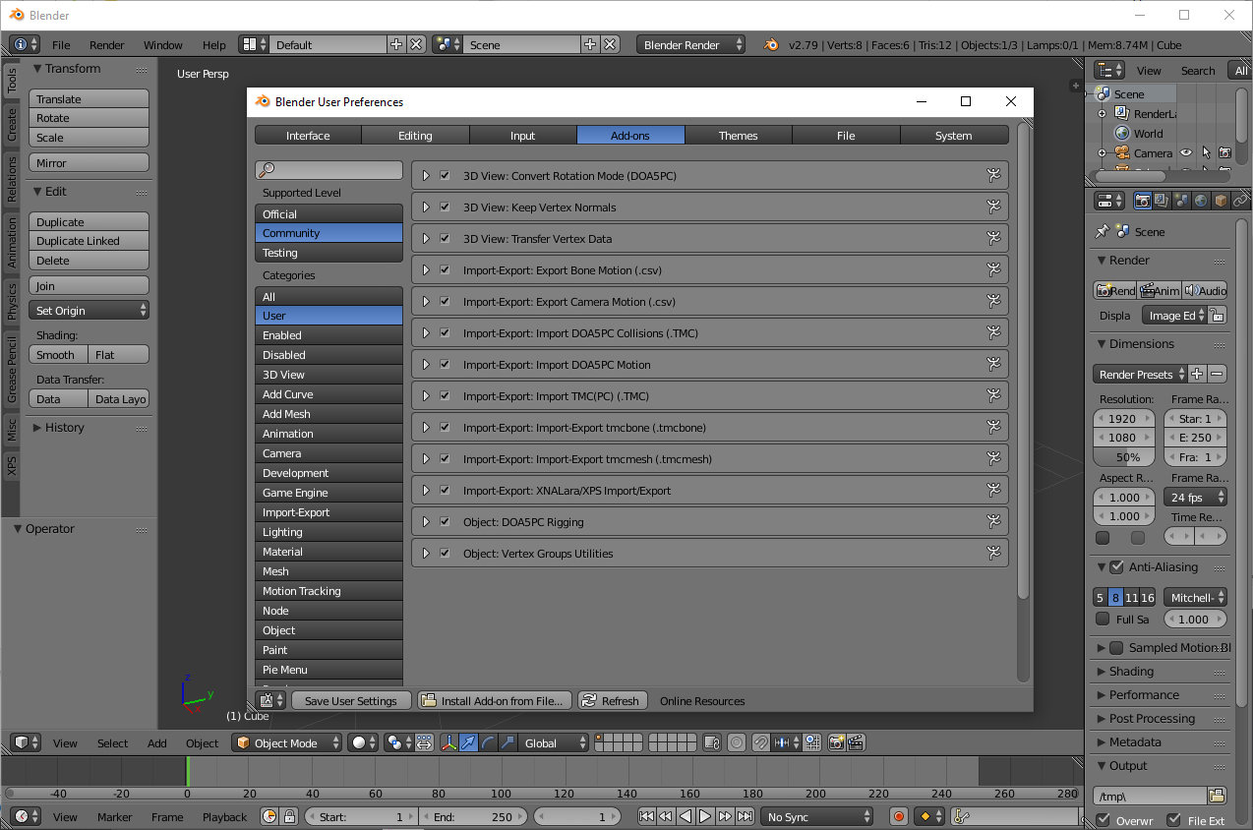Expand the Shading panel in properties
The image size is (1253, 830).
pyautogui.click(x=1102, y=672)
